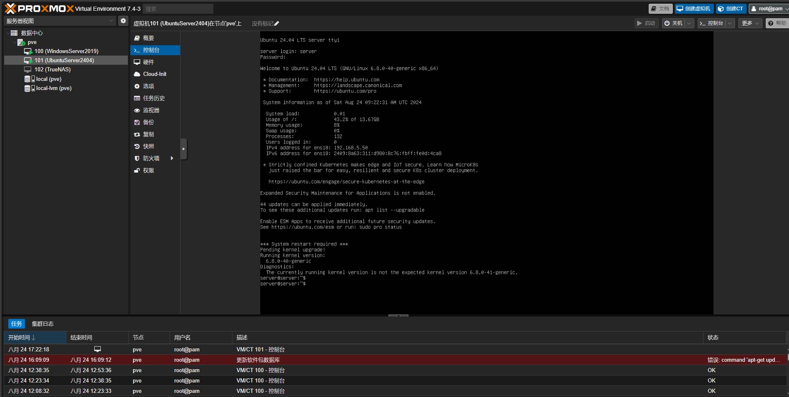This screenshot has width=789, height=397.
Task: Click the 创建CT button
Action: 731,9
